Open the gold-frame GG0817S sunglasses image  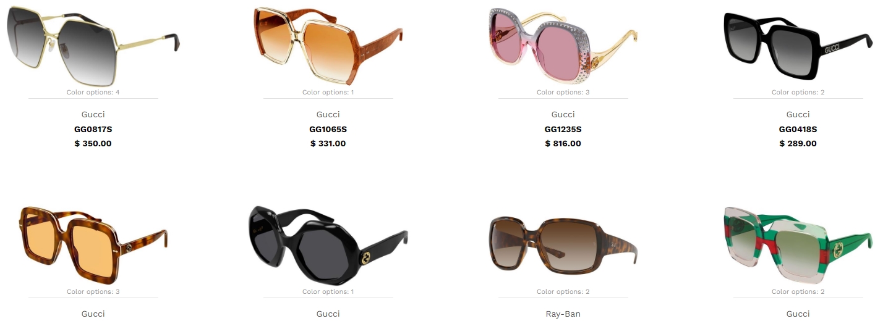coord(93,43)
